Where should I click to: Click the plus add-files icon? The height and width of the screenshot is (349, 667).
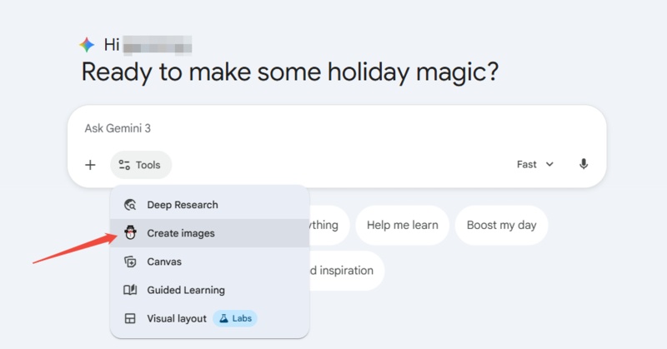click(90, 165)
